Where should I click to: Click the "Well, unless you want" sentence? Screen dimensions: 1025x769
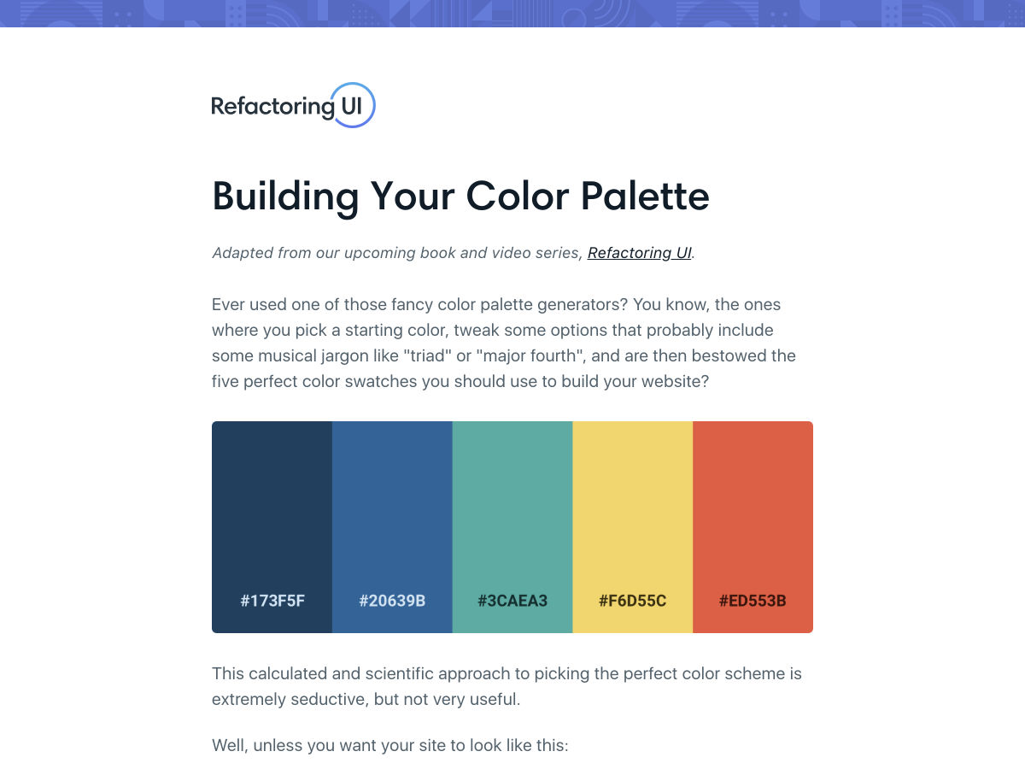click(389, 745)
